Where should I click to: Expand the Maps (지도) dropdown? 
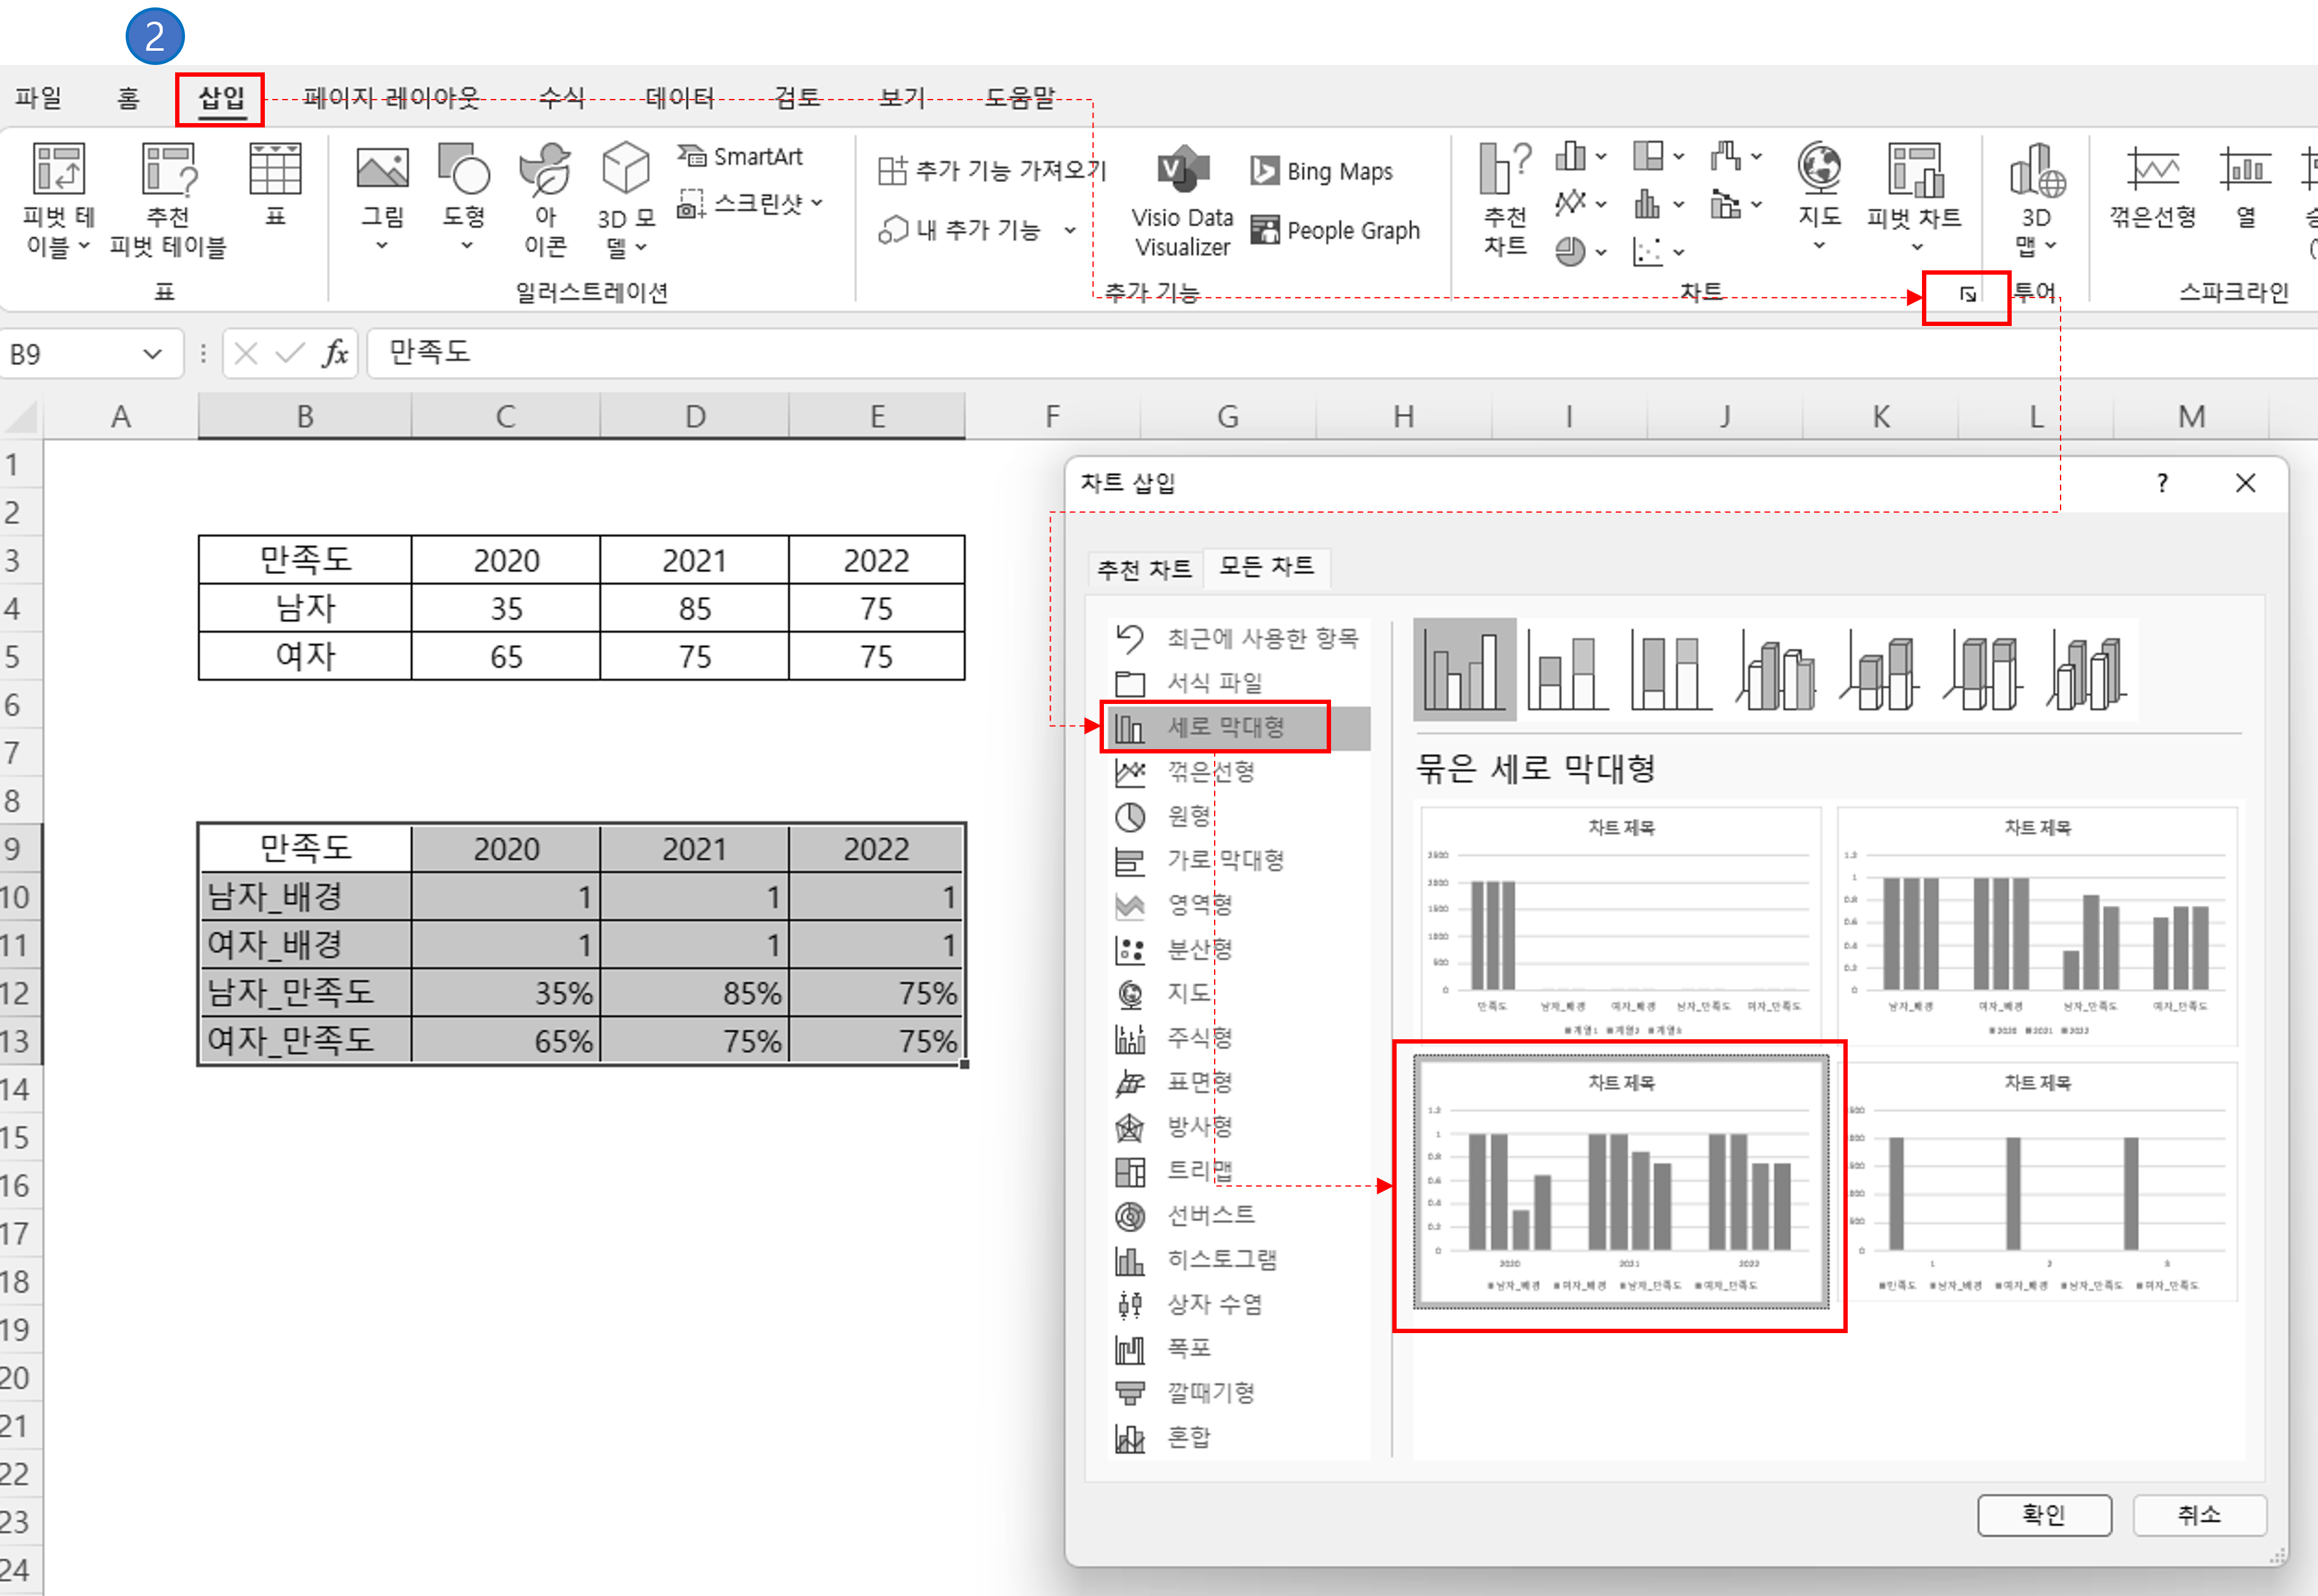[x=1818, y=246]
